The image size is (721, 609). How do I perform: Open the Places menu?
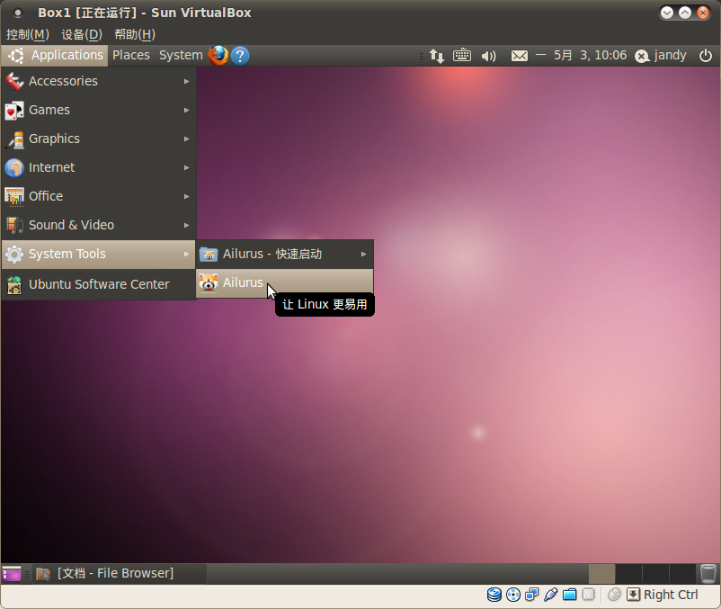click(x=131, y=56)
